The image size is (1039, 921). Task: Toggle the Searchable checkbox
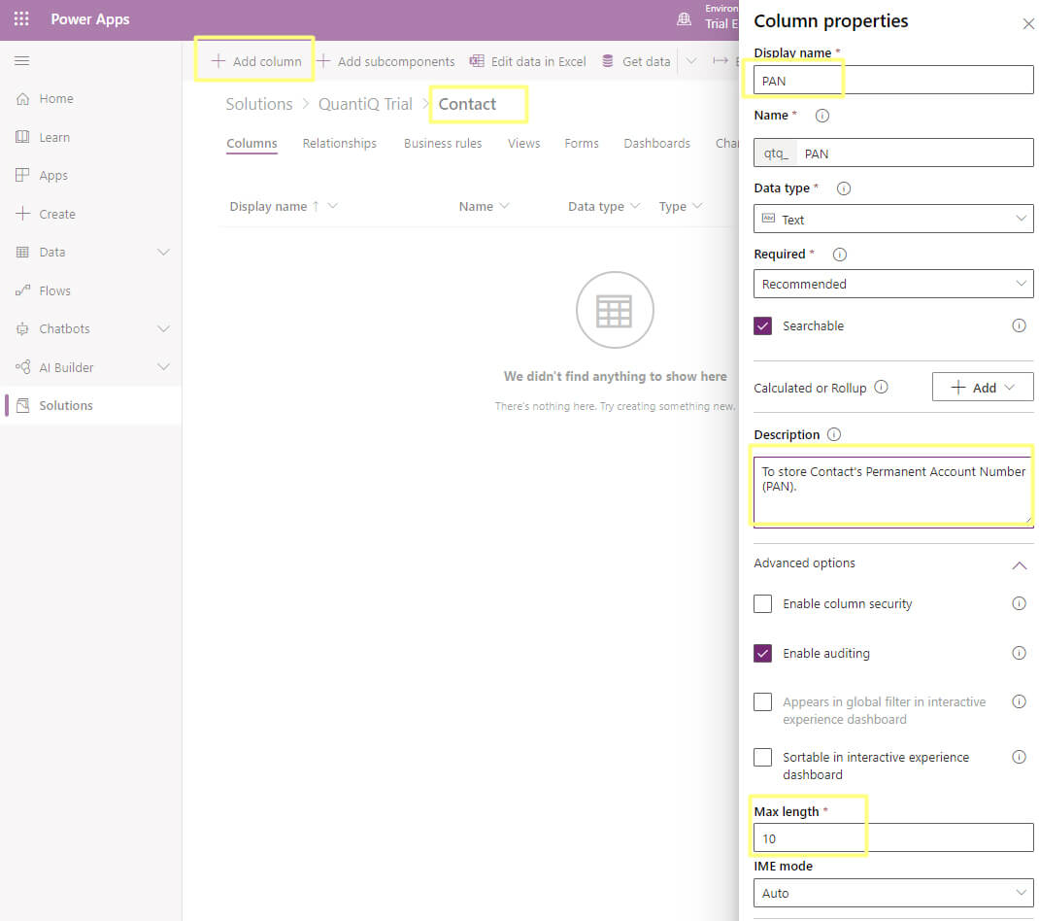762,326
